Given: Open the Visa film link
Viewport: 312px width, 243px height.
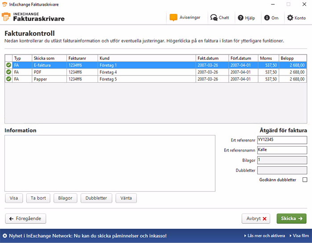Looking at the screenshot, I should pos(299,236).
